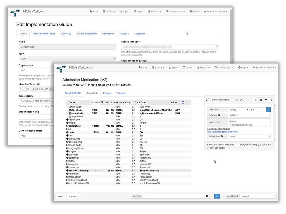Switch to the Preview tab
The image size is (286, 214).
coord(107,93)
